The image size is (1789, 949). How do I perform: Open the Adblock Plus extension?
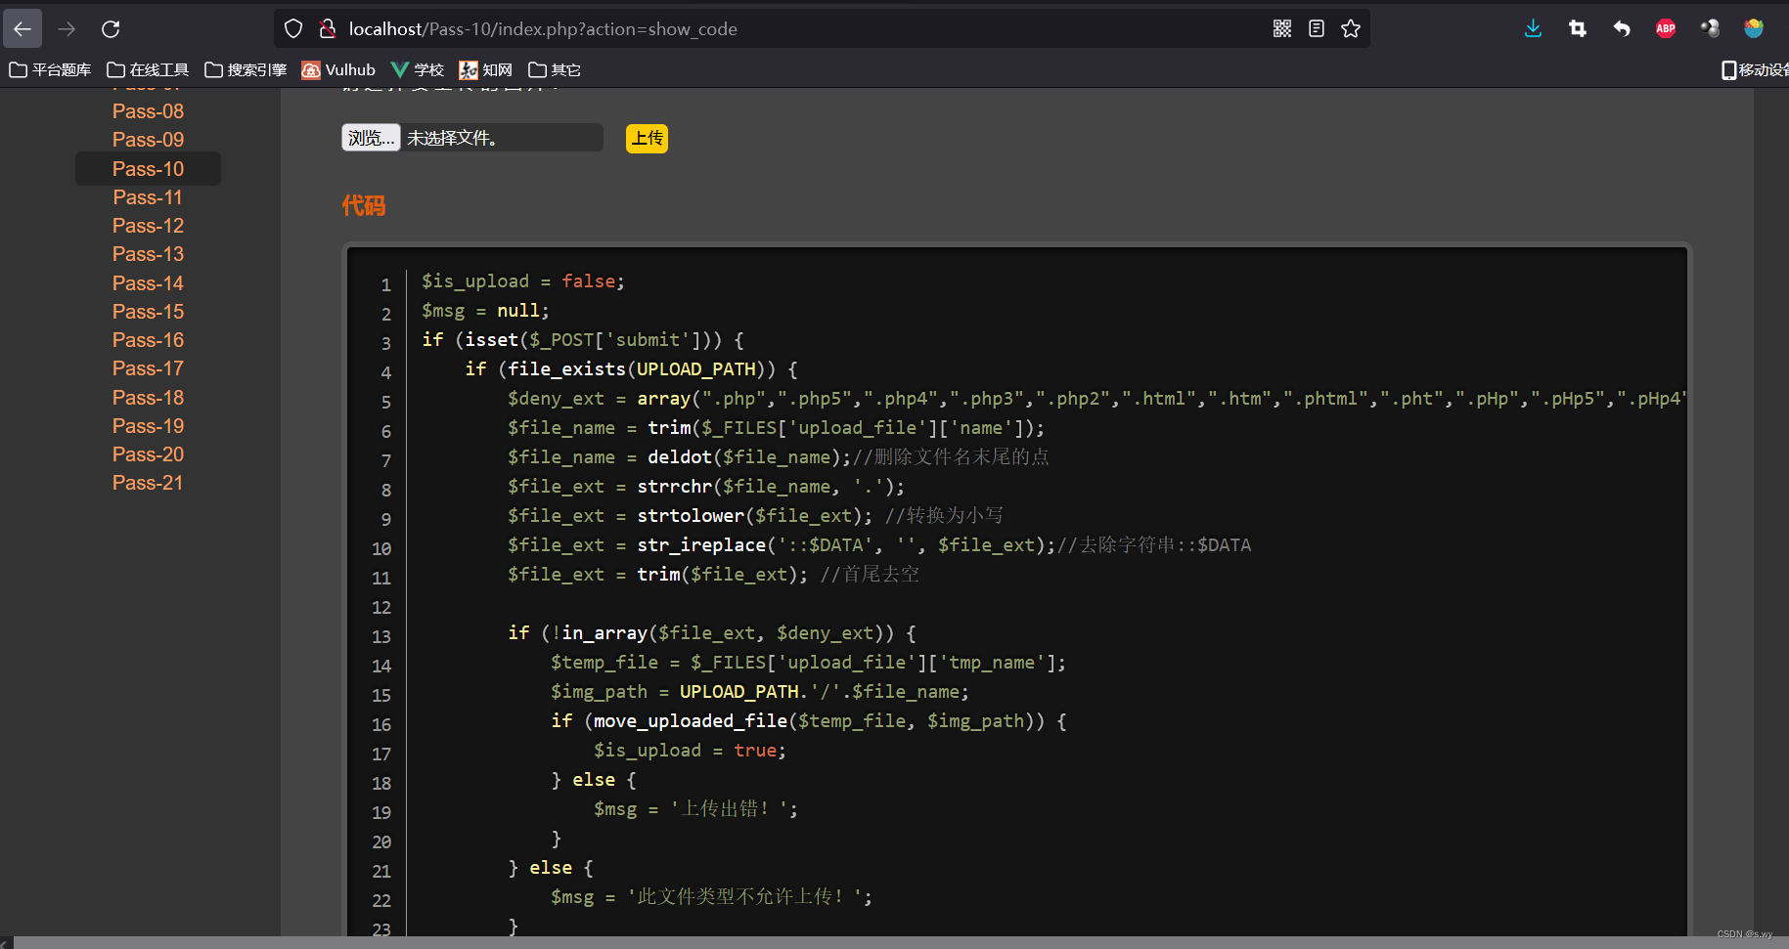click(1666, 28)
